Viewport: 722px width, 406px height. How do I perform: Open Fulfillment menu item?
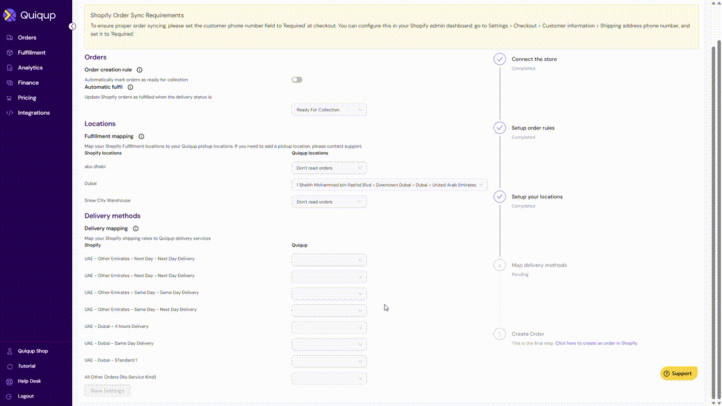[32, 53]
